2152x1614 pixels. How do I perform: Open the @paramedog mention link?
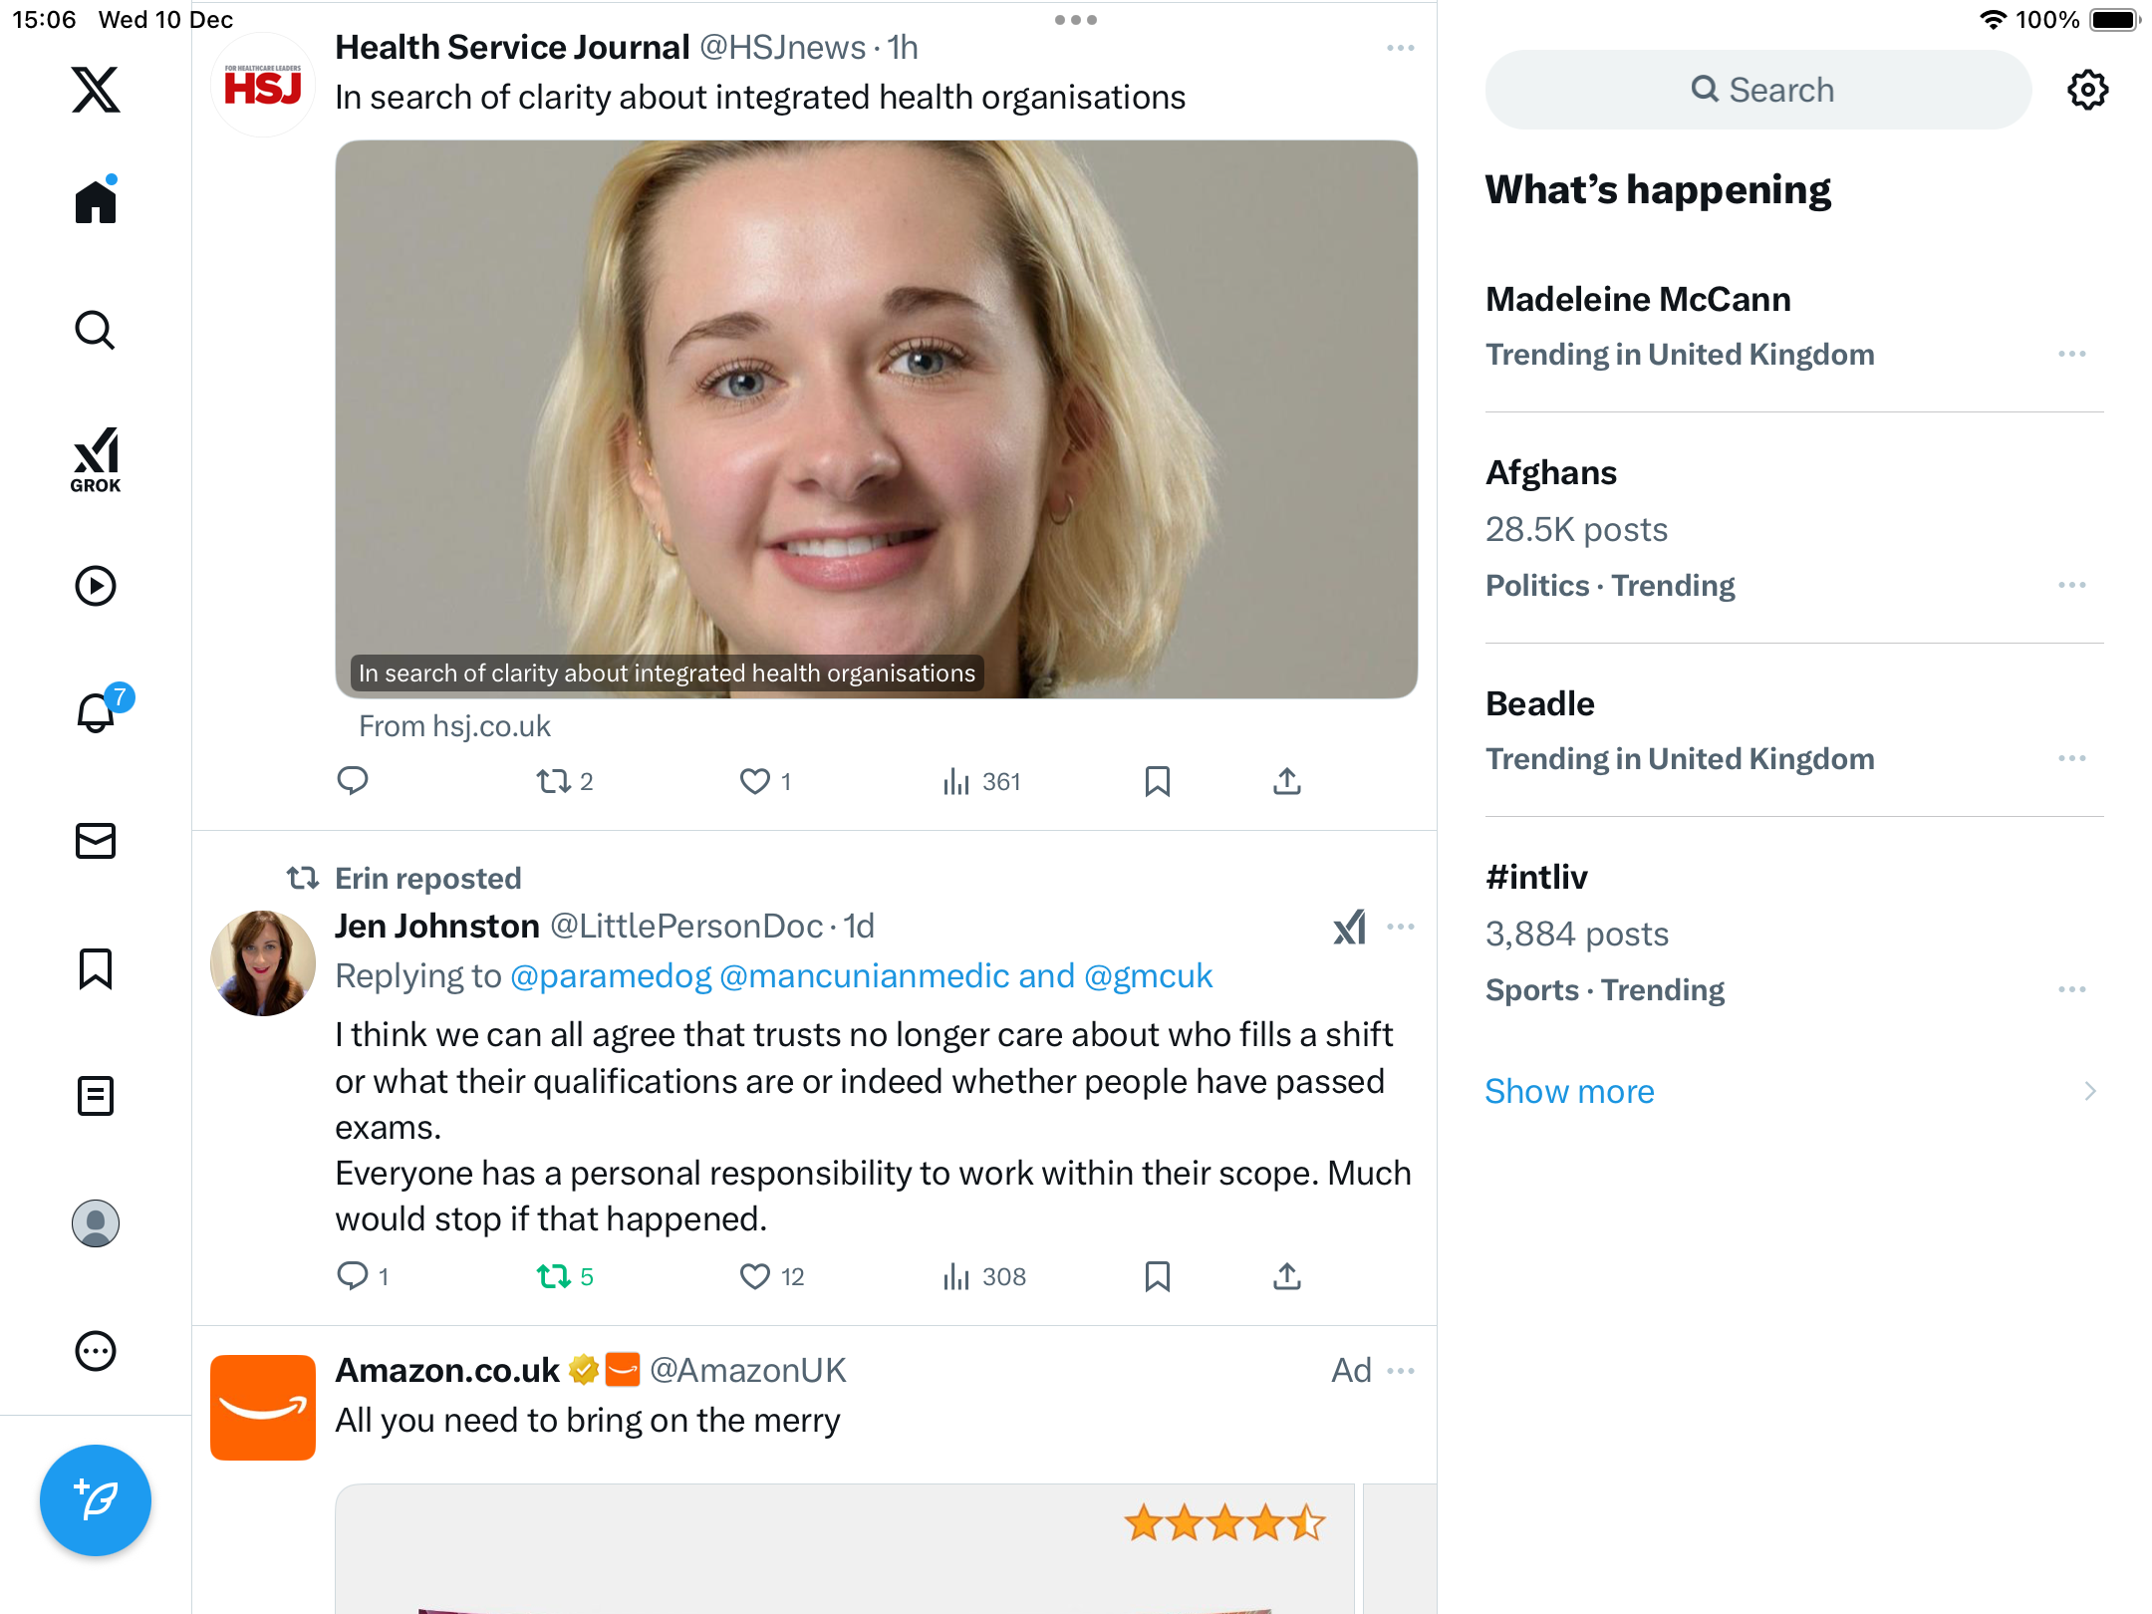click(x=611, y=976)
